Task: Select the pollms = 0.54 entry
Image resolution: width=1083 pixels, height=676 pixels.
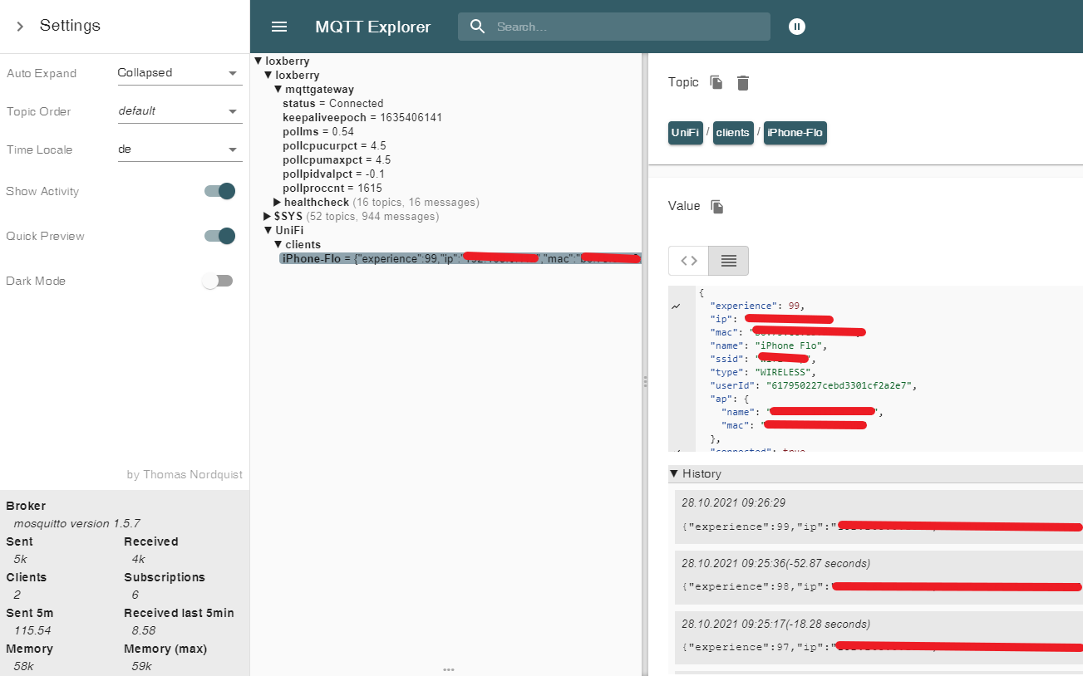Action: [318, 131]
